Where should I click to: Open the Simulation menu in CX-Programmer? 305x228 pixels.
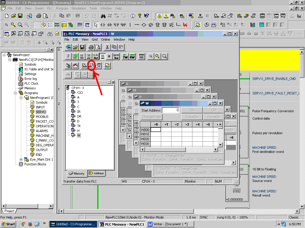point(79,8)
